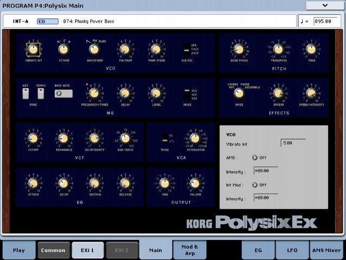Click the Vibrato Int knob in VCO
This screenshot has width=346, height=260.
coord(33,49)
